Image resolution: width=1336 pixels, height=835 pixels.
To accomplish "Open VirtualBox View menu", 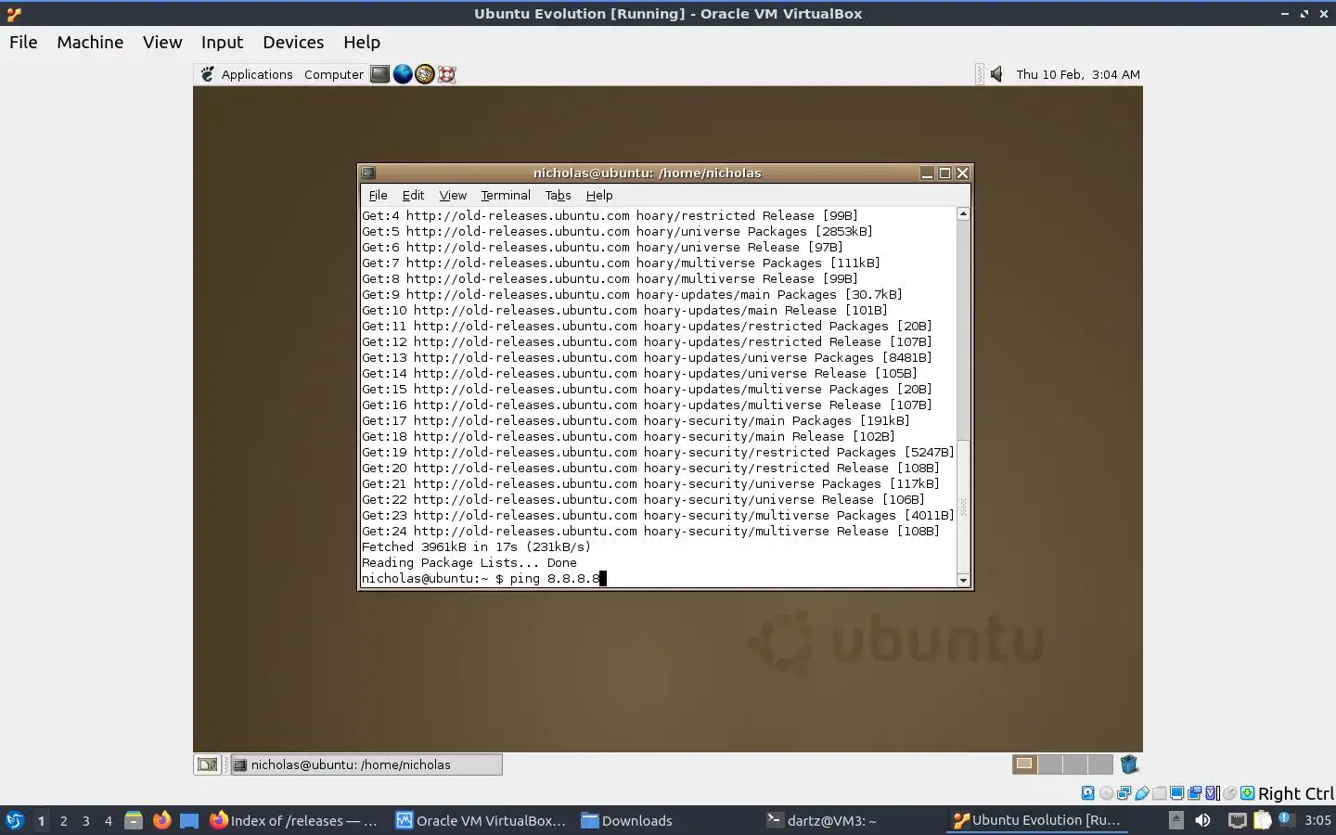I will (162, 42).
